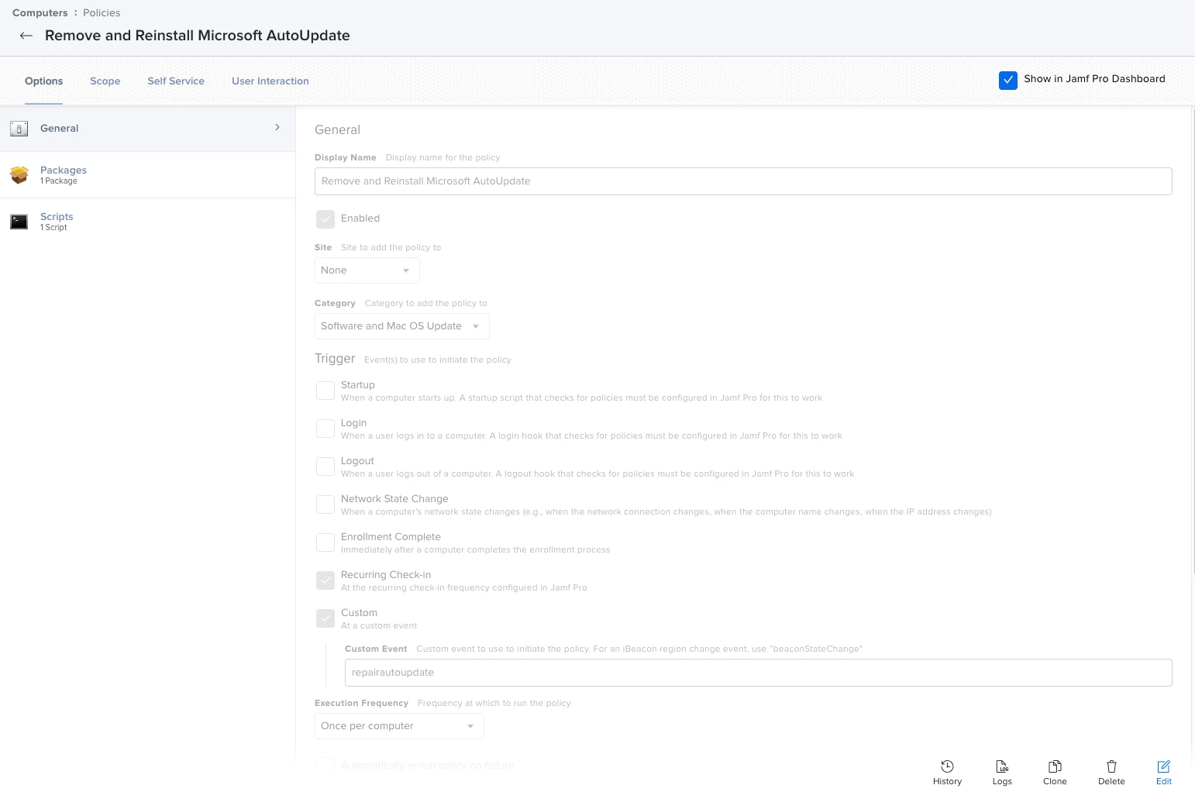The width and height of the screenshot is (1195, 792).
Task: Open the General section icon
Action: click(19, 129)
